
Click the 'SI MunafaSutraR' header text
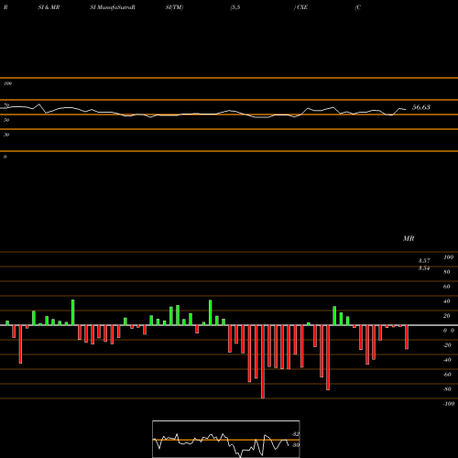[x=113, y=7]
